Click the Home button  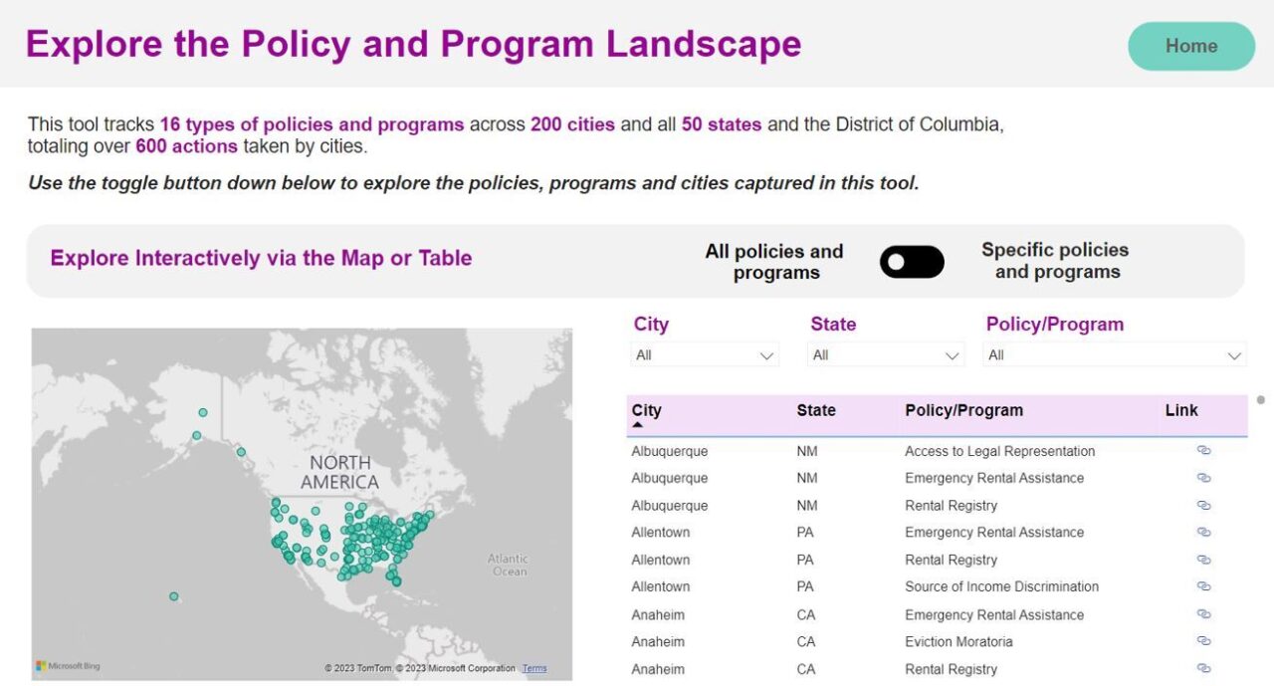[1191, 46]
